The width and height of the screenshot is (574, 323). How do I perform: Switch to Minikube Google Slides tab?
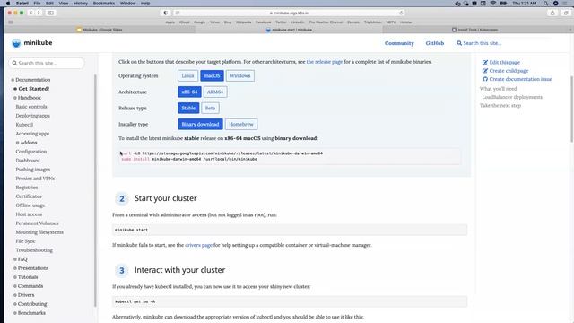[x=100, y=30]
